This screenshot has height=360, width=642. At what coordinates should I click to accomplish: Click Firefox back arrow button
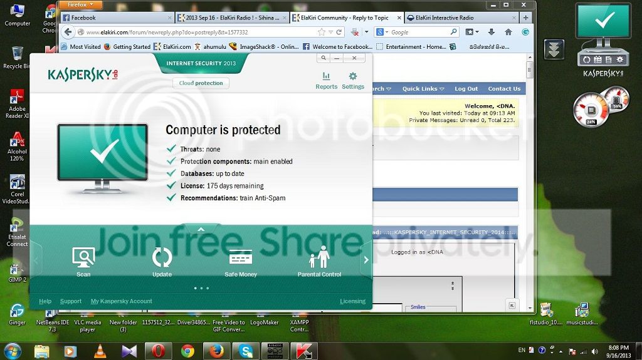tap(68, 32)
